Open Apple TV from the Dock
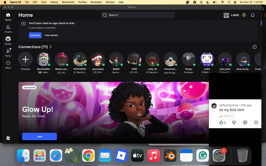 [x=137, y=155]
